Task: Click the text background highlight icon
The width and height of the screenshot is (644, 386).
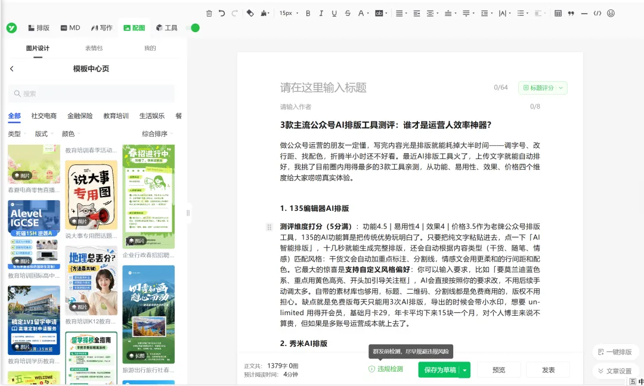Action: pos(379,13)
